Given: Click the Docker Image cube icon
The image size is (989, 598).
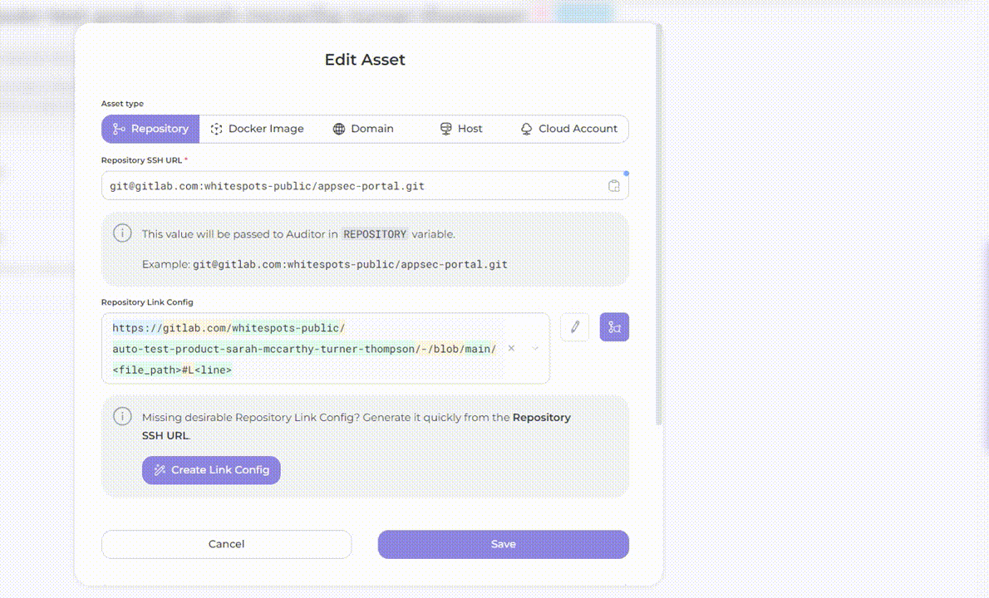Looking at the screenshot, I should [217, 129].
